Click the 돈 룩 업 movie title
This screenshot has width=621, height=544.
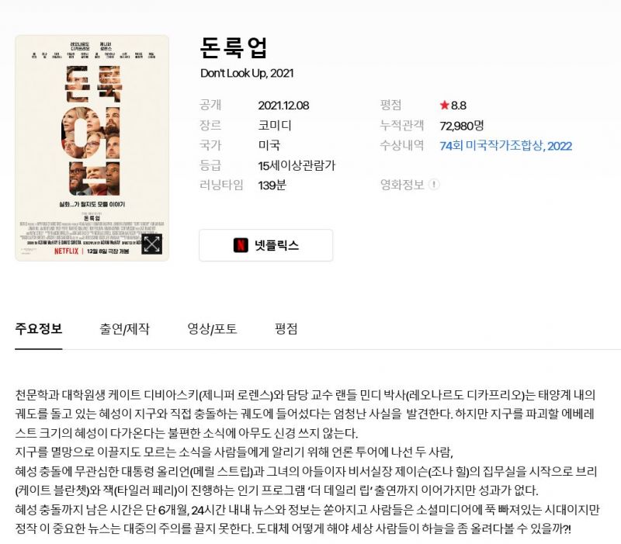[234, 48]
